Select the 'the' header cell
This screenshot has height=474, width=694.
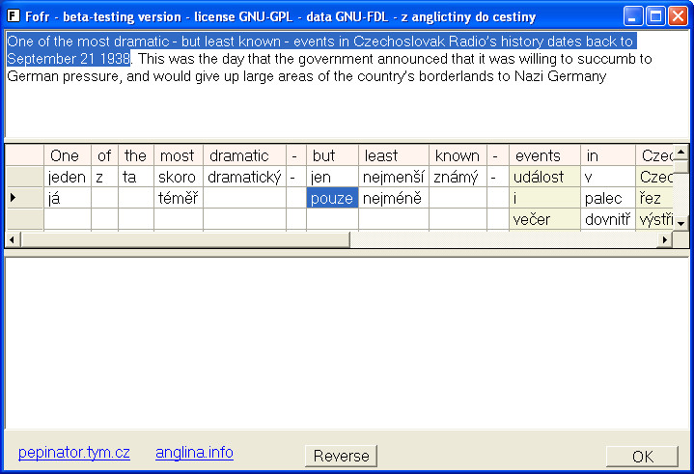136,155
